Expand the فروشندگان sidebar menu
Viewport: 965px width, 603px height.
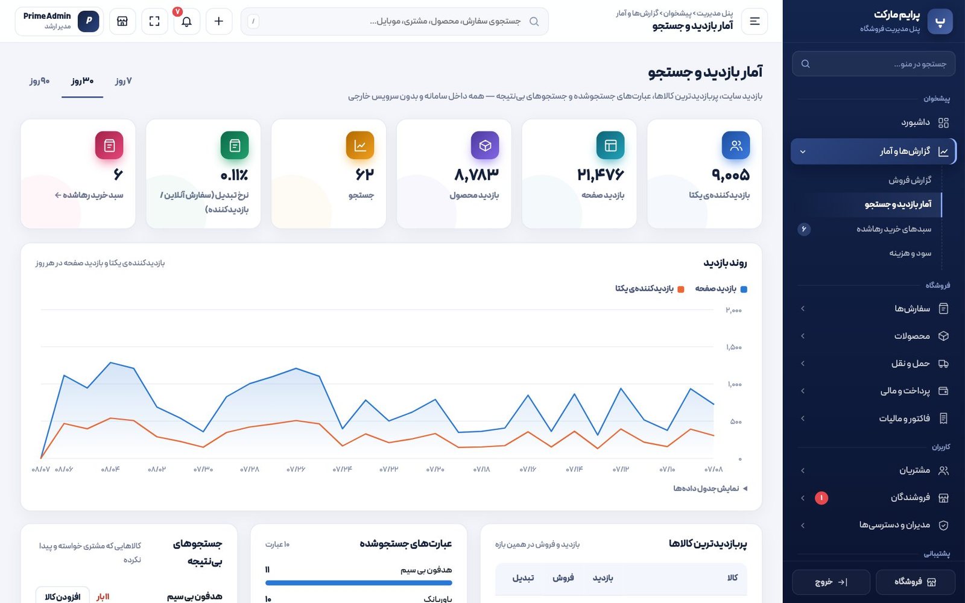click(x=873, y=497)
